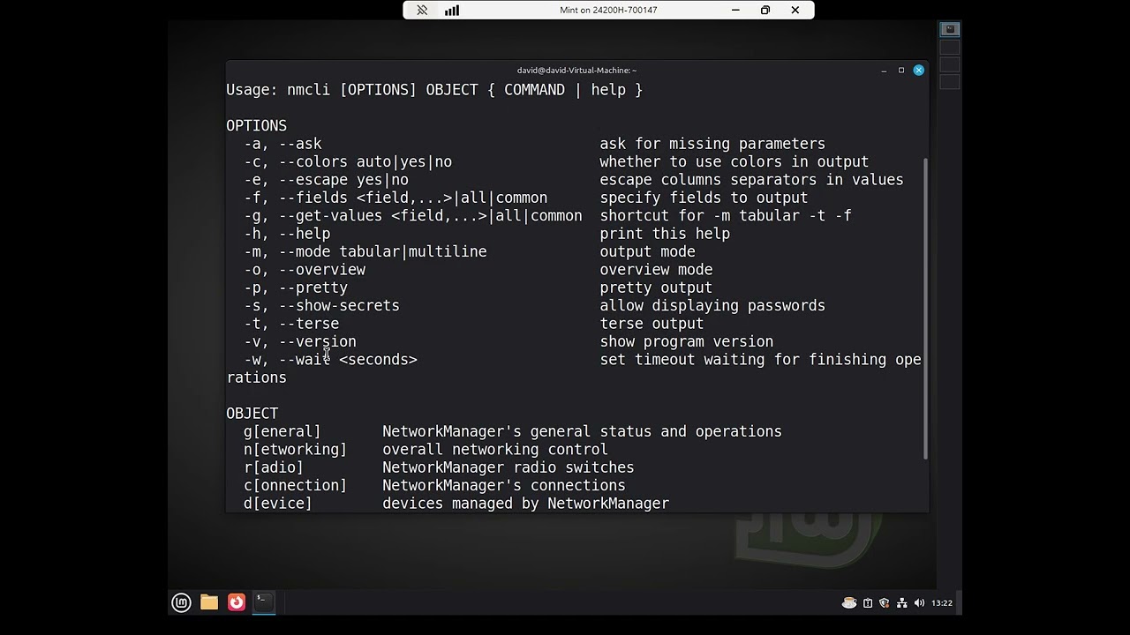Open the update manager shield icon
The image size is (1130, 635).
point(885,603)
